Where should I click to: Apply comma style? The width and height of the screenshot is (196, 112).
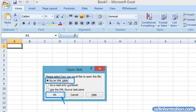pos(124,23)
